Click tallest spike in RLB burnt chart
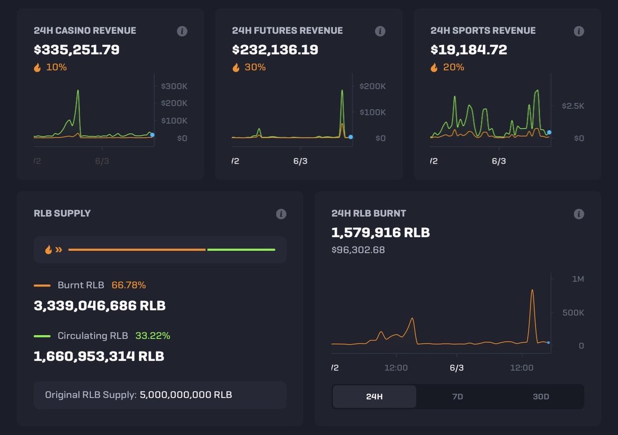 [x=532, y=291]
